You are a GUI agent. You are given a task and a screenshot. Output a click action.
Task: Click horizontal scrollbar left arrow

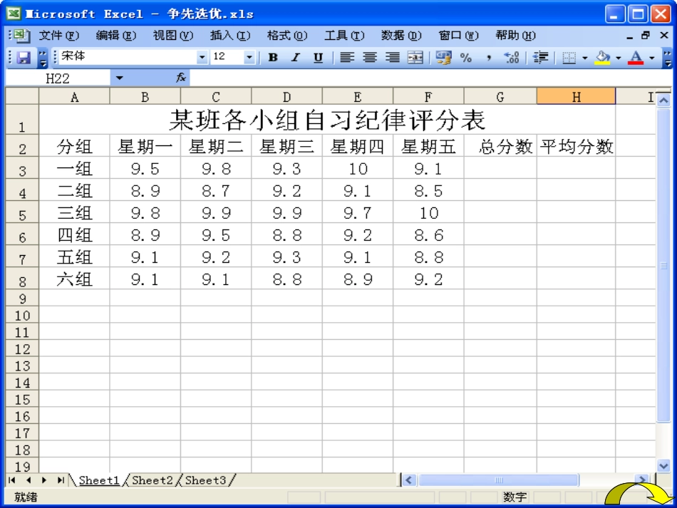410,480
